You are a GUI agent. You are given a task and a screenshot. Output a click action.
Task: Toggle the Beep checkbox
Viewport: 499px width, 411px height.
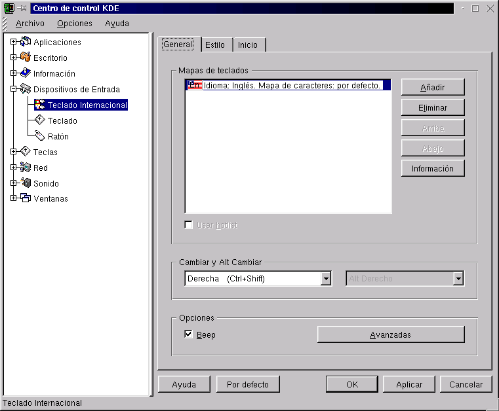point(189,334)
